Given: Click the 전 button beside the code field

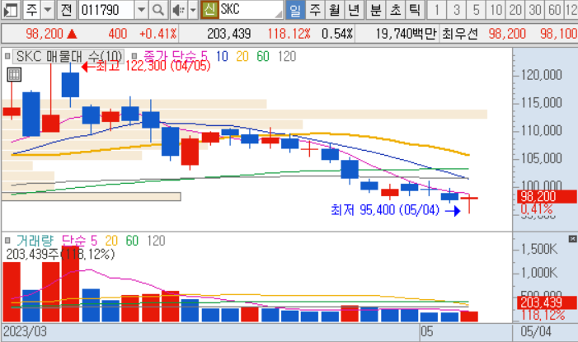Looking at the screenshot, I should (x=66, y=10).
